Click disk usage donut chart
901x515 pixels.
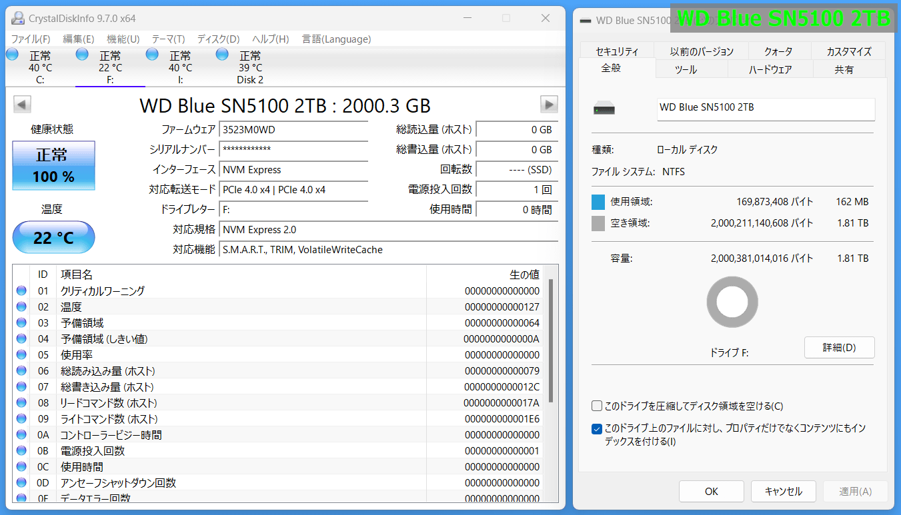point(732,302)
